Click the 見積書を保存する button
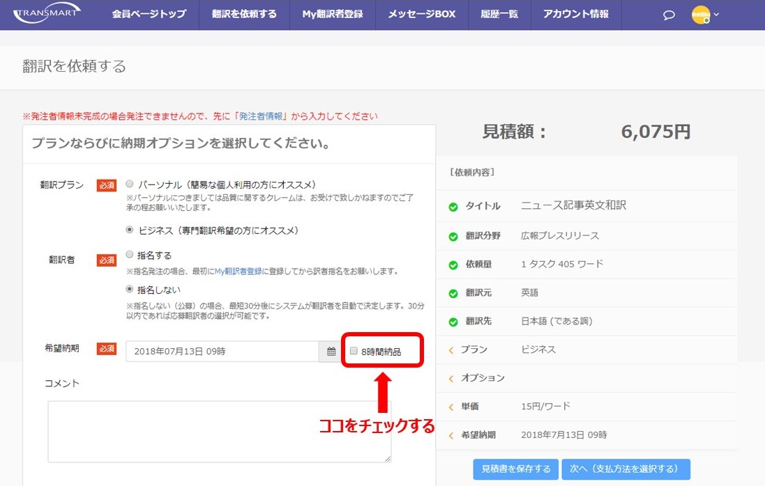This screenshot has height=486, width=765. [x=516, y=469]
